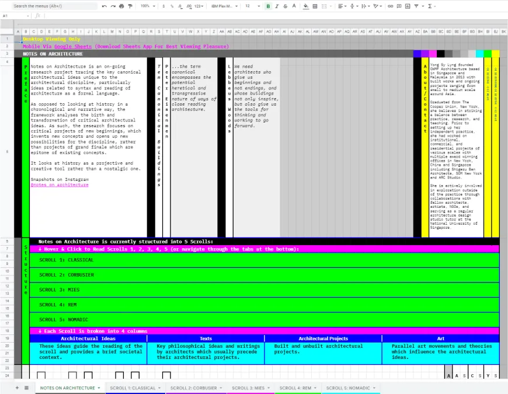The height and width of the screenshot is (394, 508).
Task: Decrease decimal places
Action: pyautogui.click(x=180, y=6)
